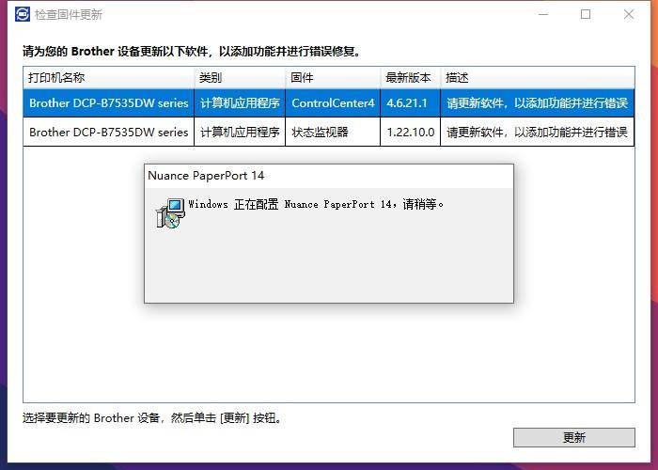The height and width of the screenshot is (470, 658).
Task: Click the 类别 column header
Action: [240, 78]
